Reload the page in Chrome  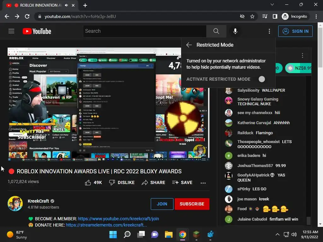[x=27, y=16]
